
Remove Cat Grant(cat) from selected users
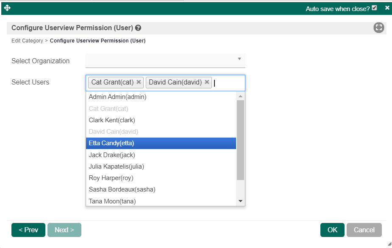pyautogui.click(x=139, y=82)
